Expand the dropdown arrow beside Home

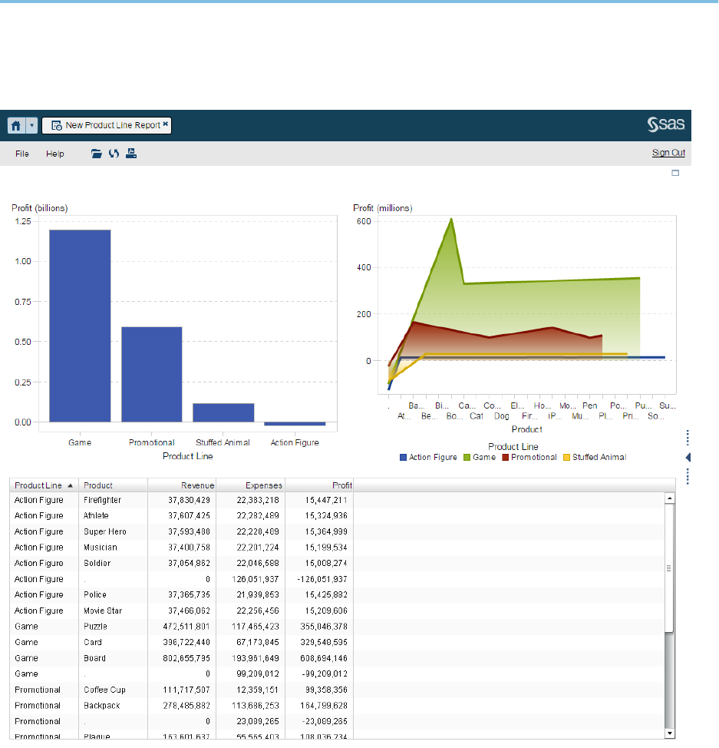31,126
